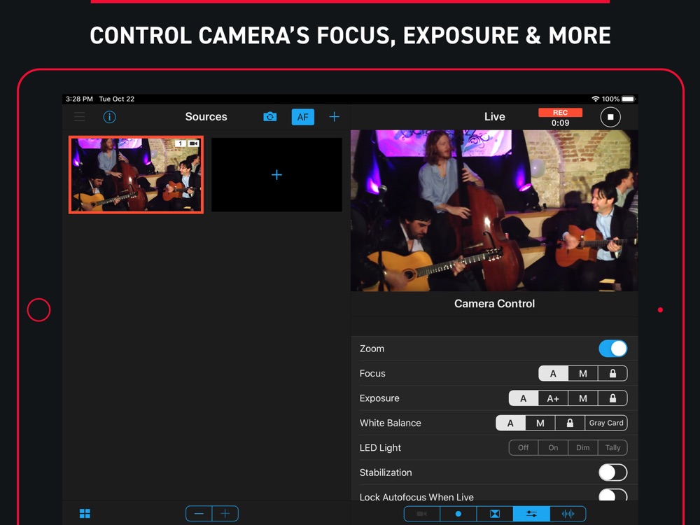Set LED Light to Dim
This screenshot has height=525, width=700.
coord(583,448)
